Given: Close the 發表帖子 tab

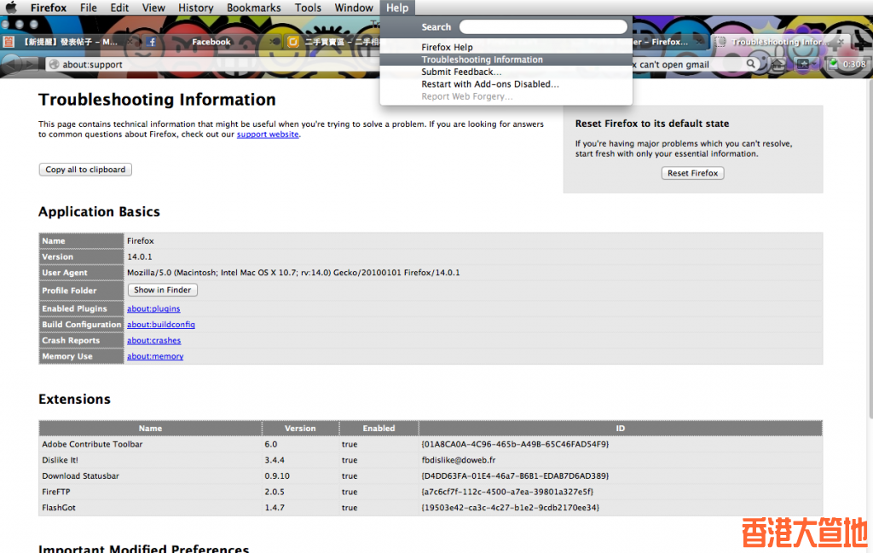Looking at the screenshot, I should pos(130,42).
